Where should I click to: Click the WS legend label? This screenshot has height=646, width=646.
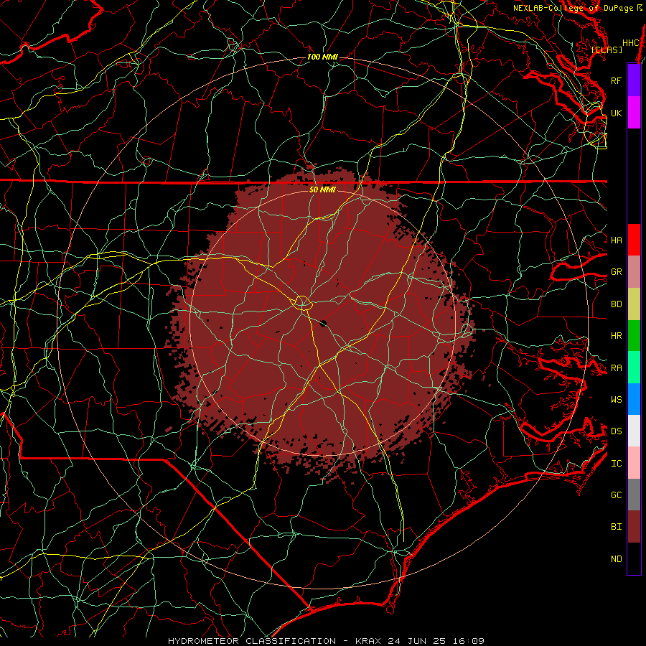coord(617,399)
